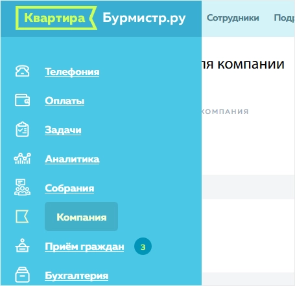Click the archive box icon for Бухгалтерия
The width and height of the screenshot is (295, 286).
pyautogui.click(x=22, y=275)
